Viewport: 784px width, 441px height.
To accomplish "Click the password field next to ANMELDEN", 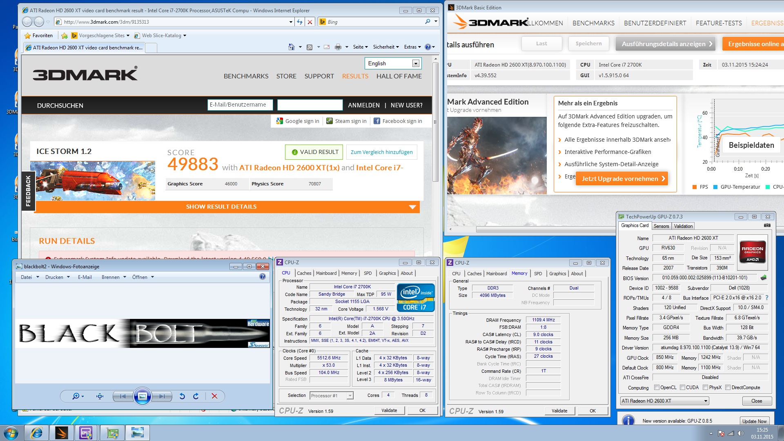I will [310, 105].
